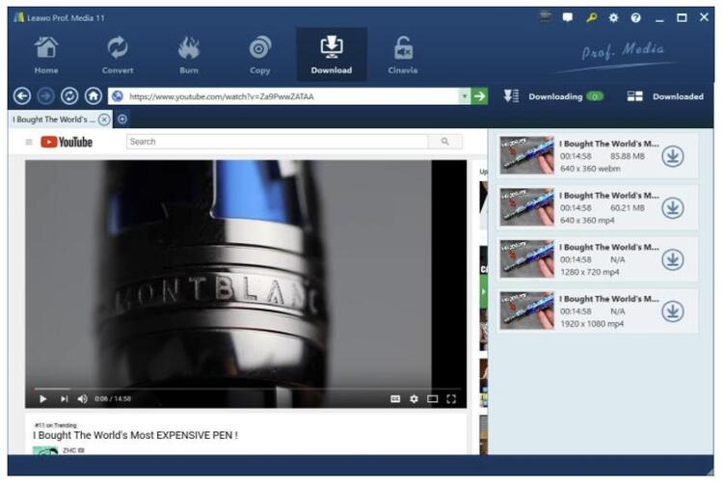Expand the URL history dropdown
Viewport: 723px width, 486px height.
click(465, 96)
